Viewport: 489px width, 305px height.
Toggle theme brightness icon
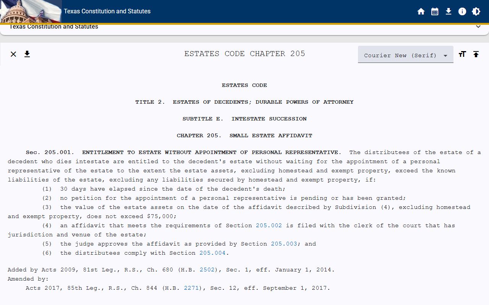pyautogui.click(x=476, y=11)
